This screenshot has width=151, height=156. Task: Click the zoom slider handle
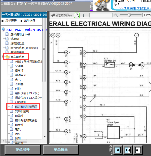129,15
